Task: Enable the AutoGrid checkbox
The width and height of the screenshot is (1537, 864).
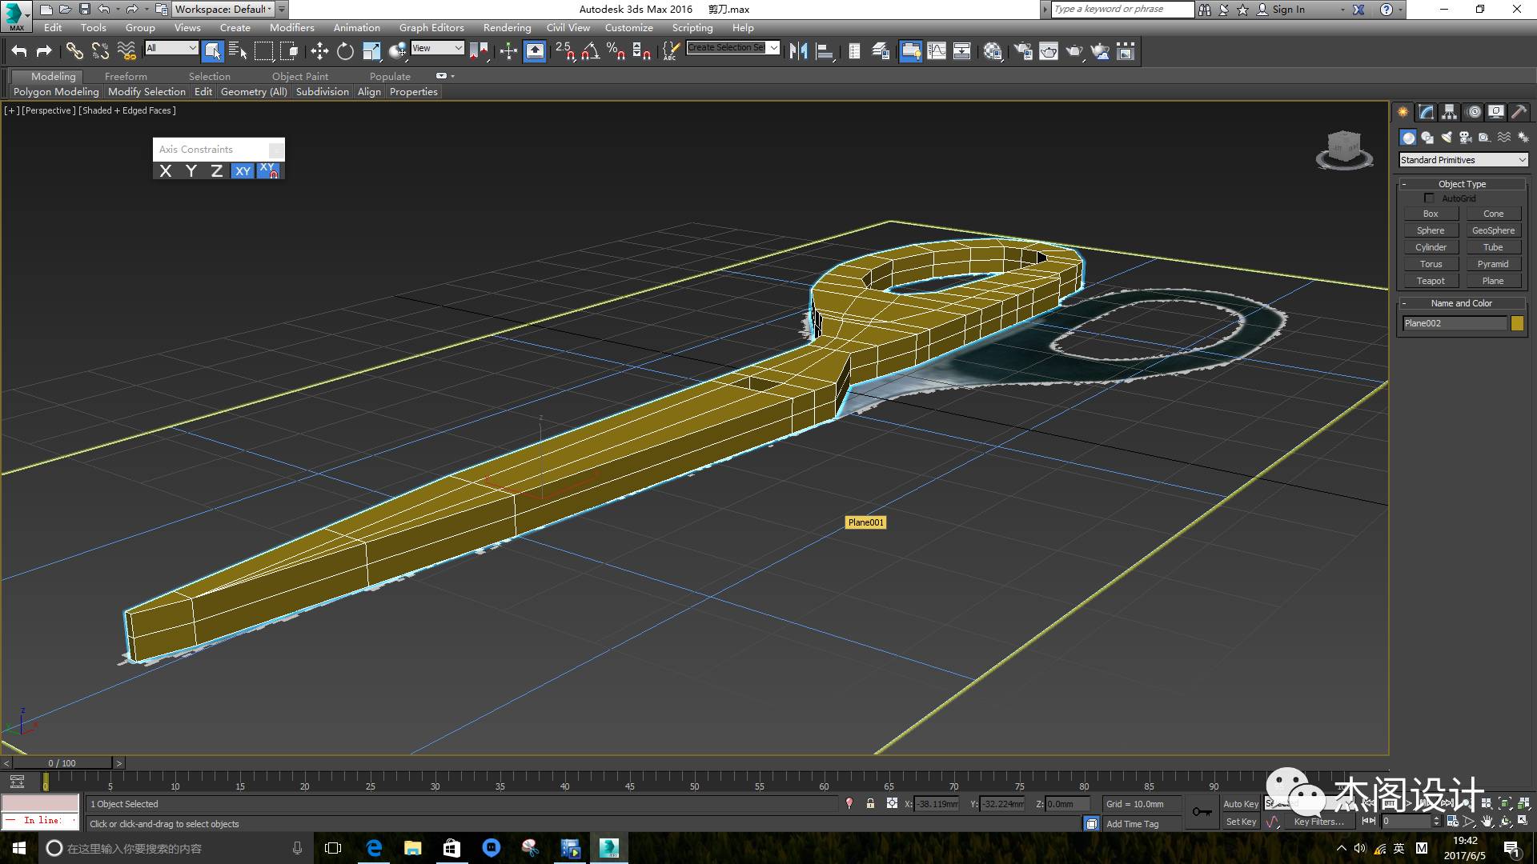Action: pyautogui.click(x=1429, y=198)
